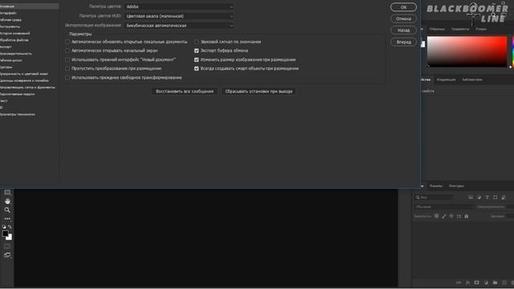
Task: Click the fx layer style icon
Action: pyautogui.click(x=467, y=283)
